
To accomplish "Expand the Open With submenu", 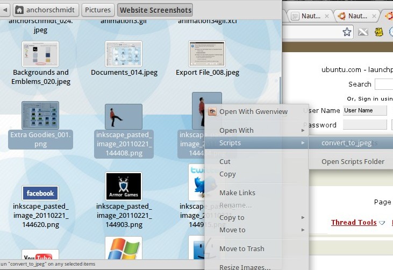I will tap(256, 130).
